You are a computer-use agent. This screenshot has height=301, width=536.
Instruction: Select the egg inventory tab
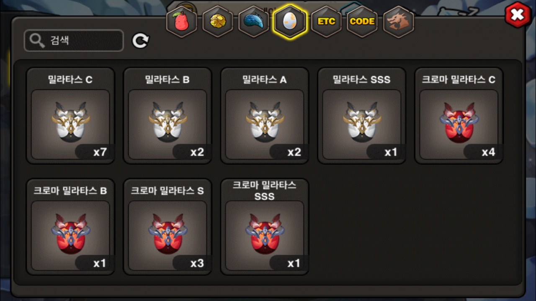click(x=290, y=22)
